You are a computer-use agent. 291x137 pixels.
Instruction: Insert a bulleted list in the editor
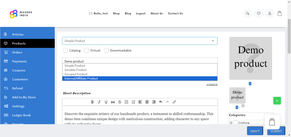tap(126, 102)
